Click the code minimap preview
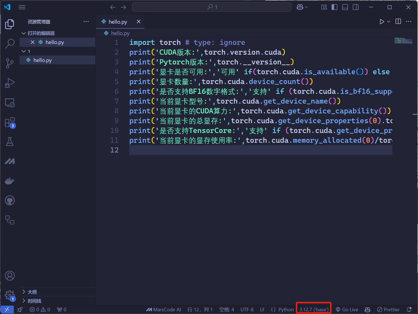Viewport: 418px width, 314px height. [x=403, y=41]
